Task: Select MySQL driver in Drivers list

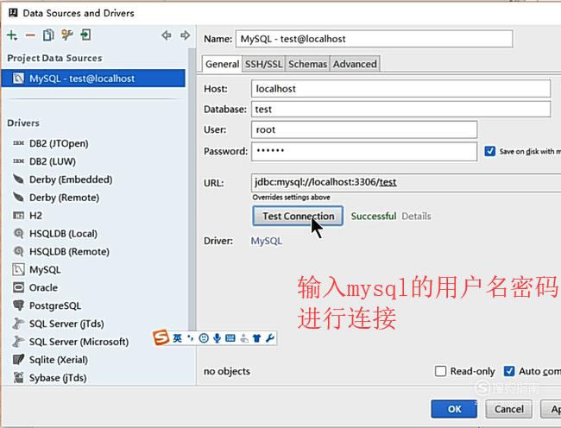Action: point(45,269)
